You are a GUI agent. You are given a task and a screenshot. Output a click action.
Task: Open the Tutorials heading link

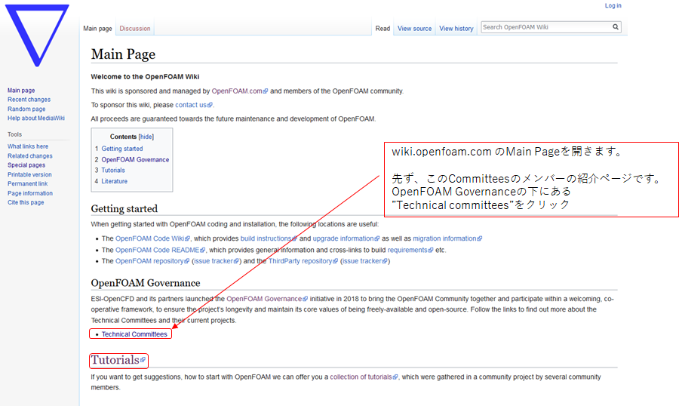[x=115, y=360]
